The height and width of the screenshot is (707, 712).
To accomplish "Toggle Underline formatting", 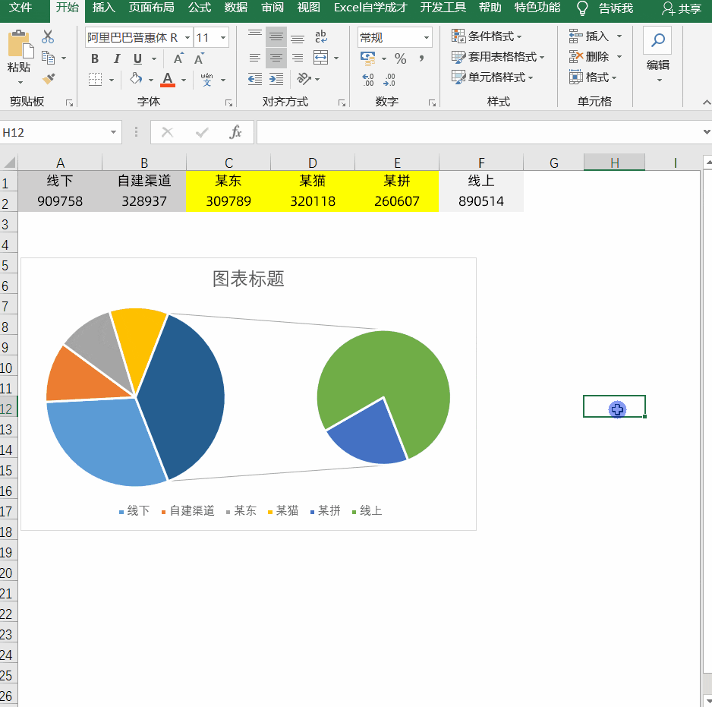I will click(137, 58).
